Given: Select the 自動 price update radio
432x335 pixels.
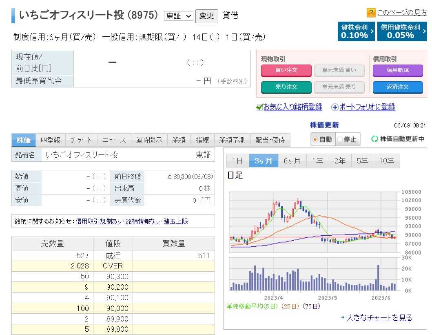Looking at the screenshot, I should point(315,139).
